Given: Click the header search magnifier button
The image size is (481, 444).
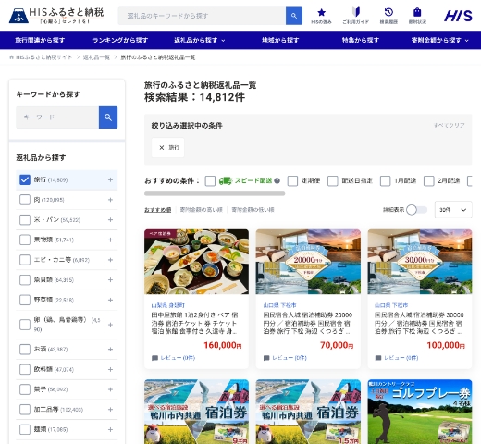Looking at the screenshot, I should [294, 16].
